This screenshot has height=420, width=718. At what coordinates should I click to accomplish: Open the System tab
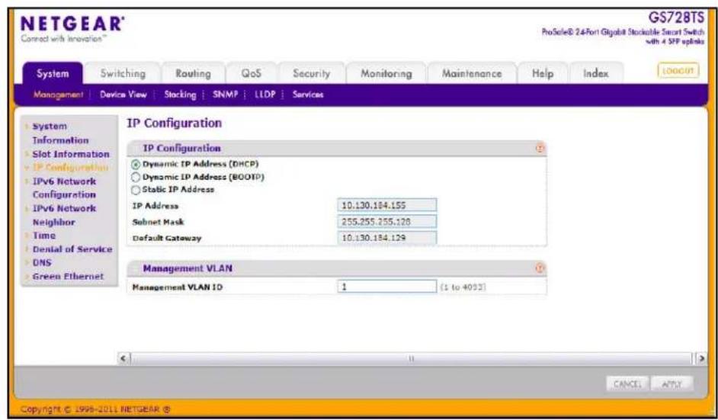(x=53, y=73)
